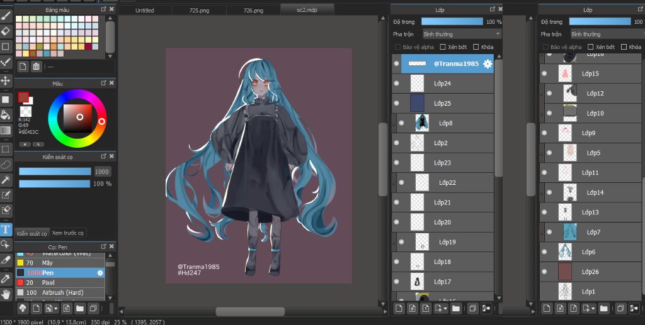The height and width of the screenshot is (325, 645).
Task: Click brush list scroll down arrow
Action: 110,298
